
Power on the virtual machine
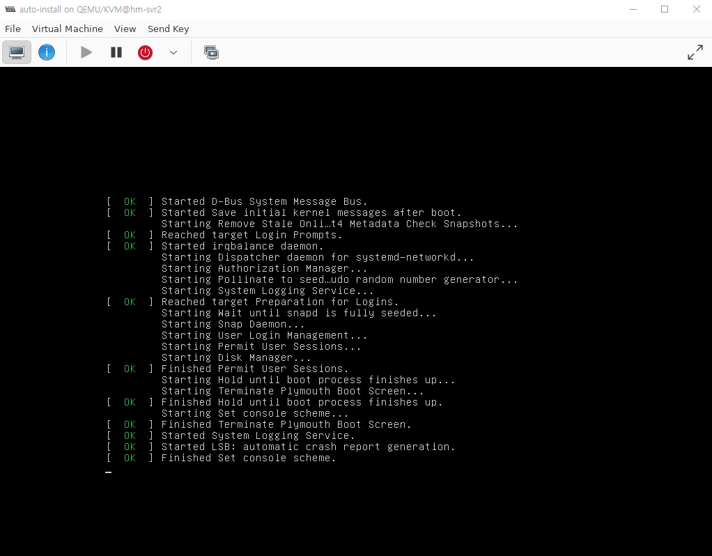(86, 52)
